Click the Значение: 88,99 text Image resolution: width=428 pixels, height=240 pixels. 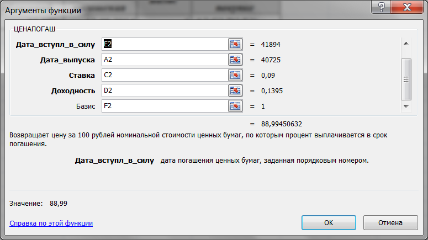[38, 204]
